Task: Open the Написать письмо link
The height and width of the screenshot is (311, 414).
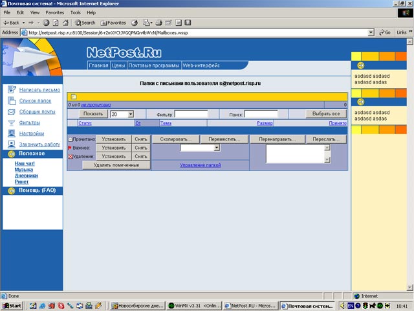Action: point(39,90)
